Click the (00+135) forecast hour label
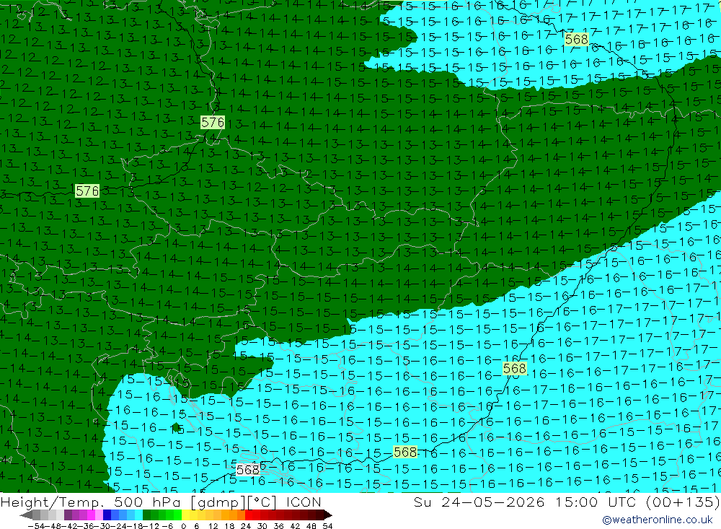This screenshot has height=529, width=721. 682,502
